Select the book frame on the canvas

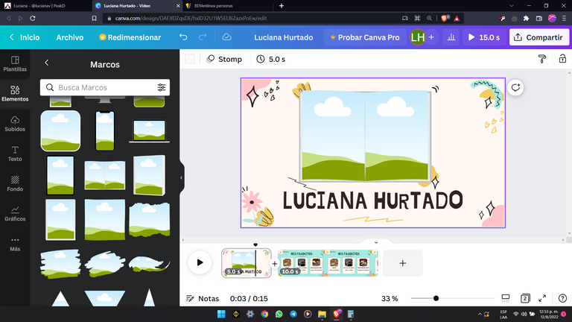[x=365, y=136]
